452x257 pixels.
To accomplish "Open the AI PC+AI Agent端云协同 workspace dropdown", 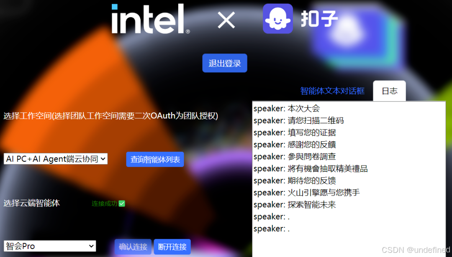I will 56,159.
